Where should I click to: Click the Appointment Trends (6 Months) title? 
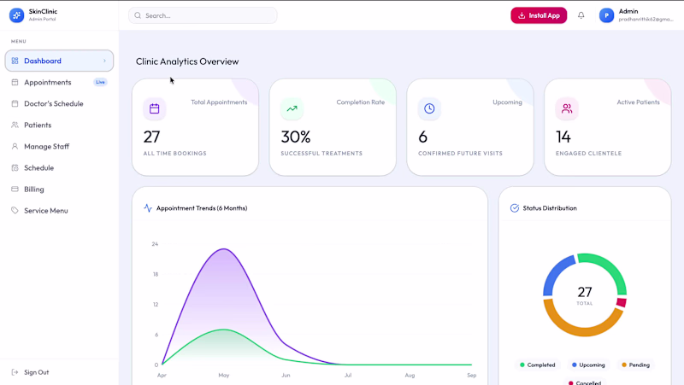[202, 208]
